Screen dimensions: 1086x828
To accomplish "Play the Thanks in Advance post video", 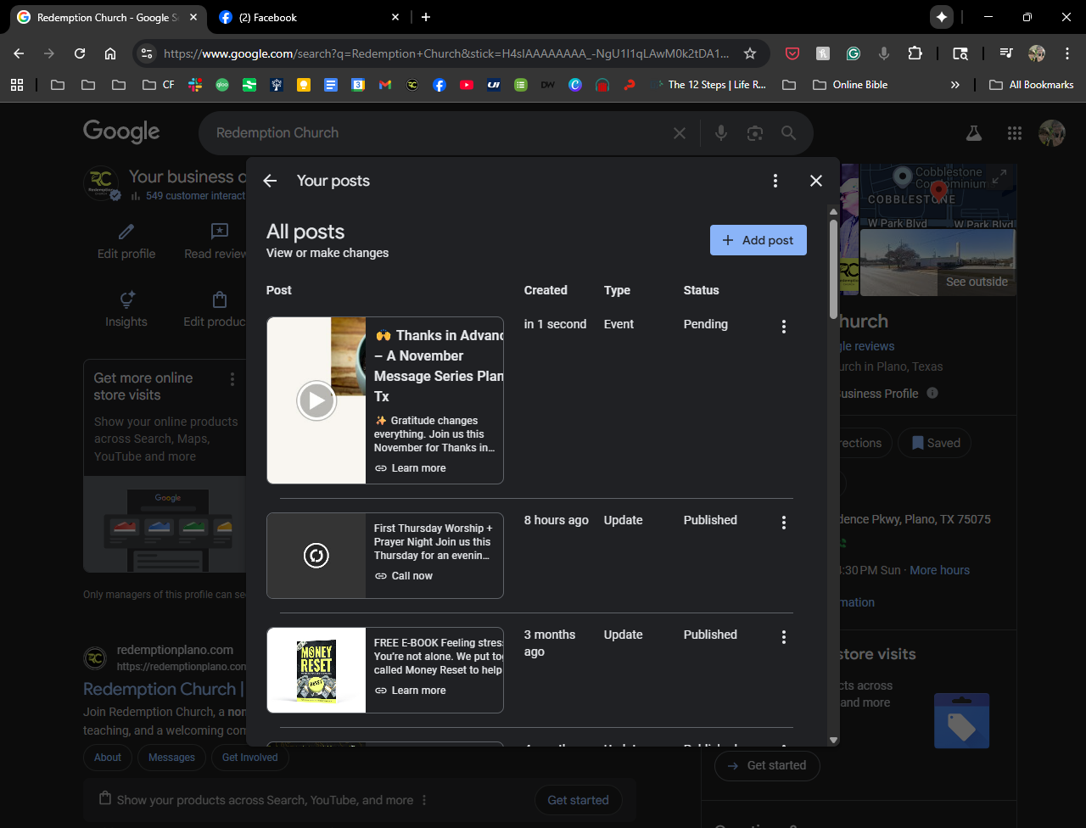I will 316,400.
